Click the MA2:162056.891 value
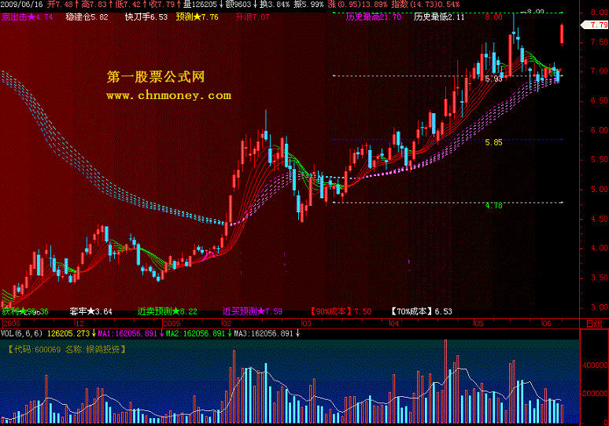 (198, 333)
